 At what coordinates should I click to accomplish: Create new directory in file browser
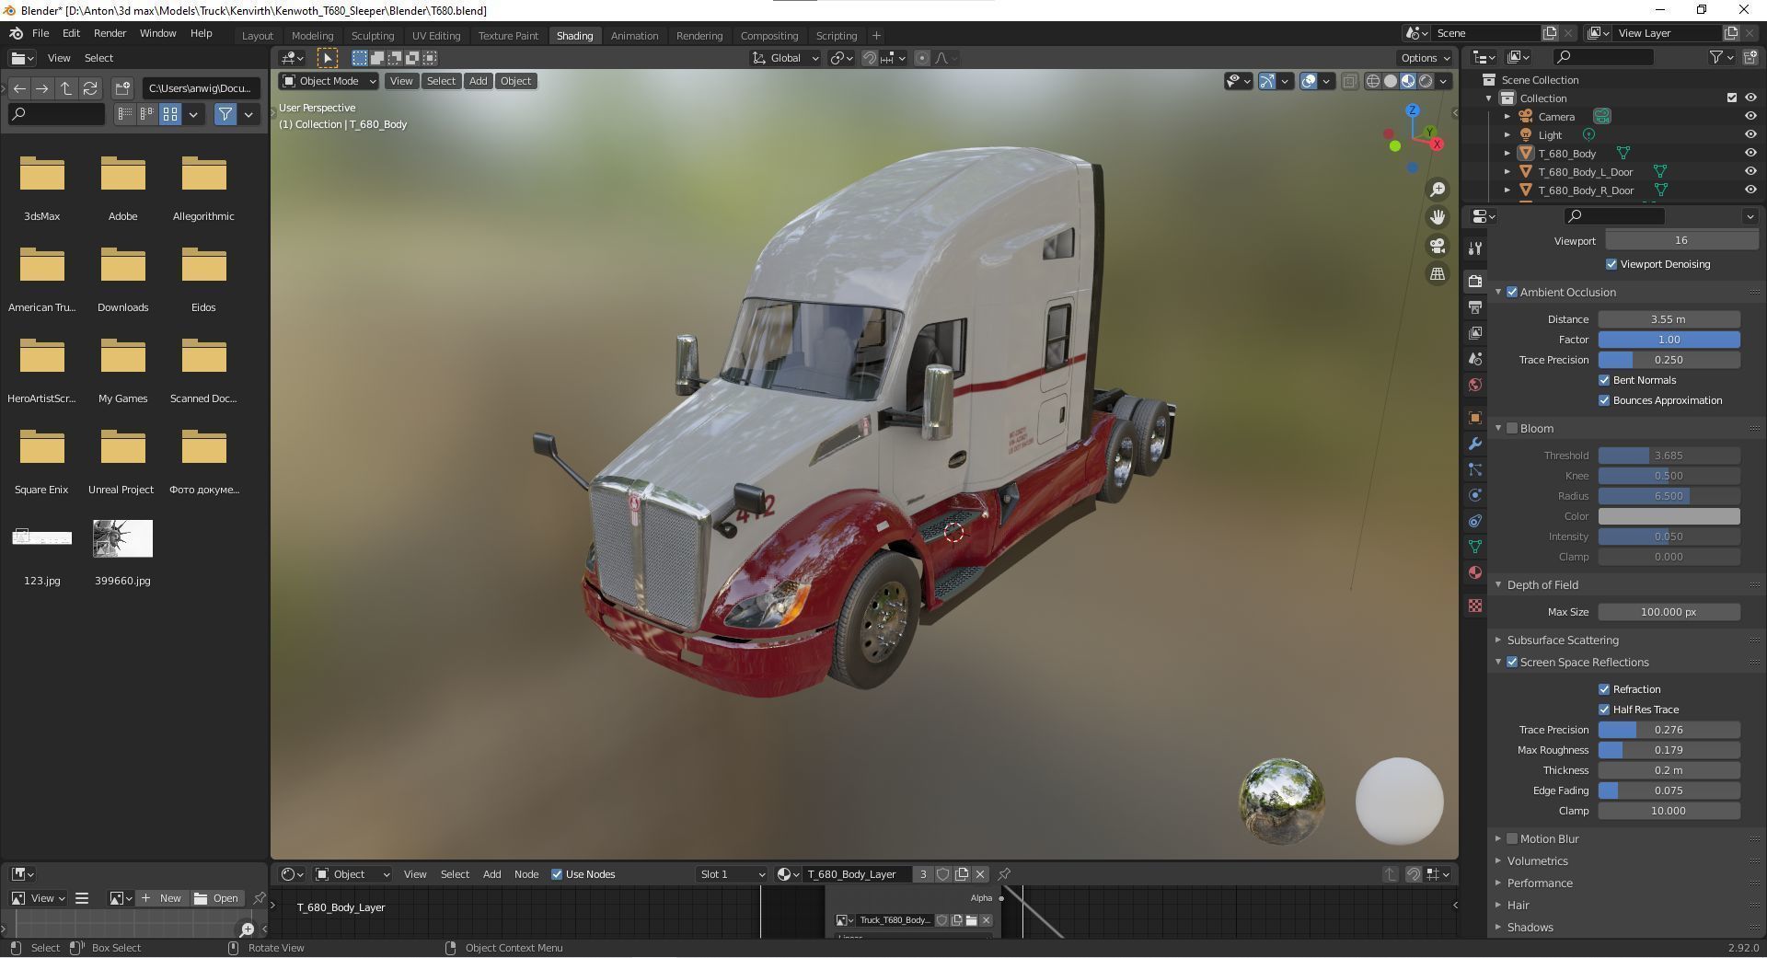(x=122, y=88)
